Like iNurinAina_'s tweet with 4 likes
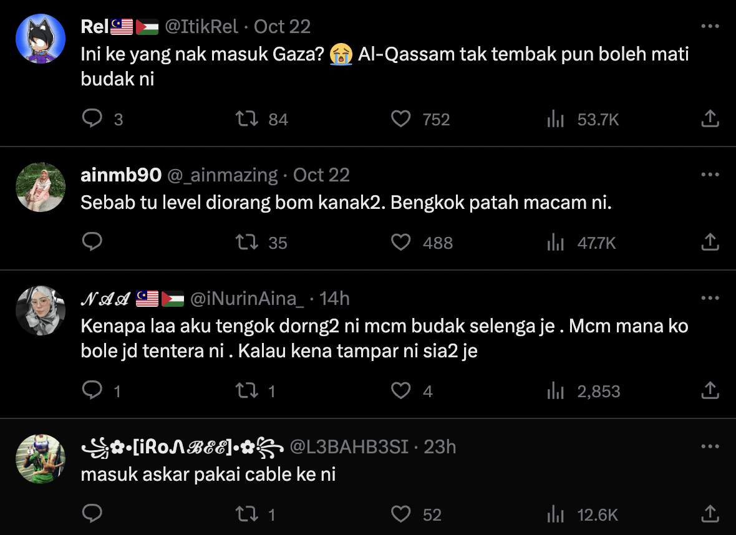This screenshot has height=535, width=736. tap(400, 390)
